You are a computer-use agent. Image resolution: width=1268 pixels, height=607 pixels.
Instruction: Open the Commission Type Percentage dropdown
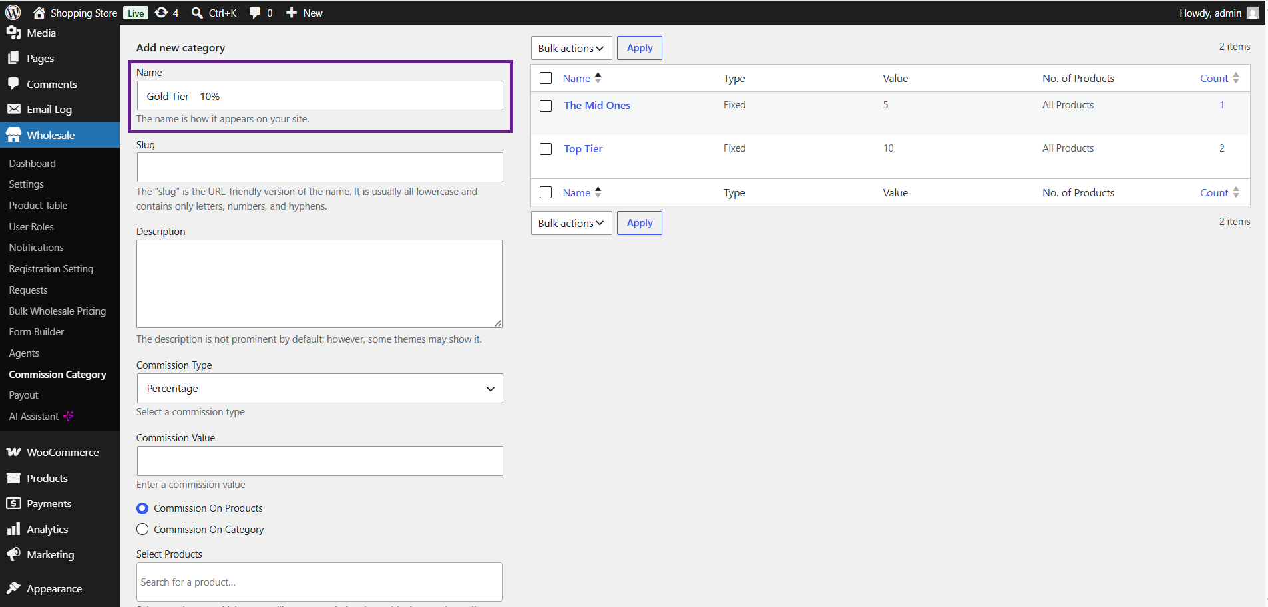(x=319, y=389)
